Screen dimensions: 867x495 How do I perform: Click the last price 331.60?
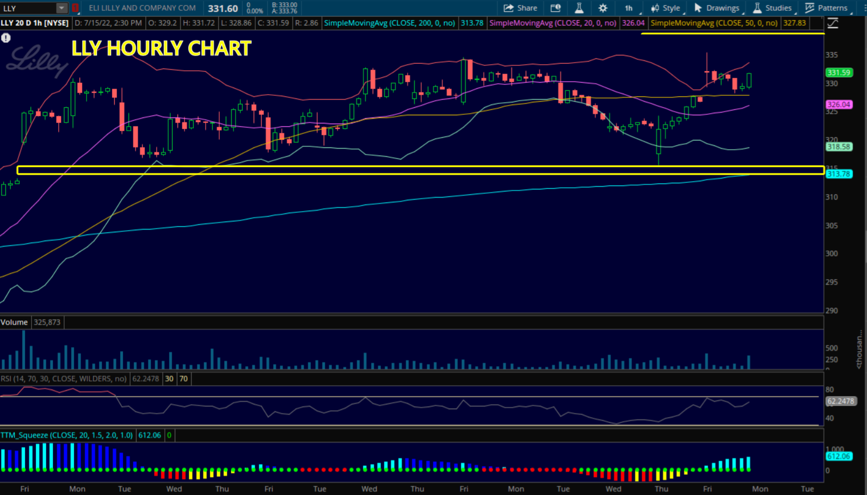(x=223, y=9)
